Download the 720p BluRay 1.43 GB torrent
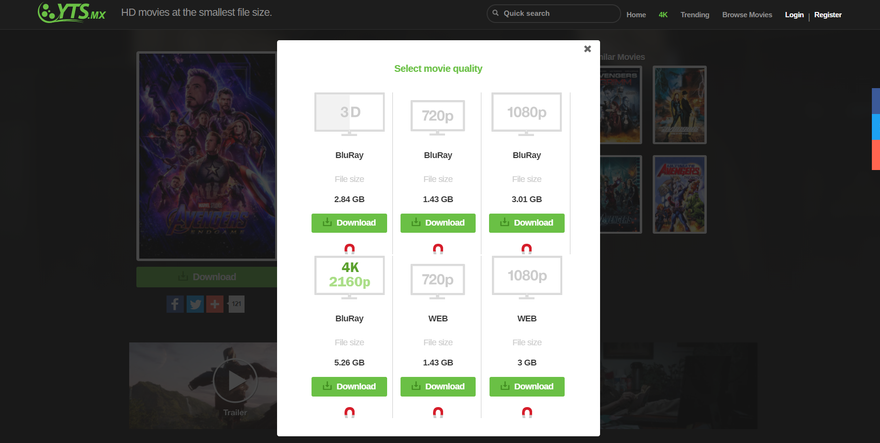880x443 pixels. [438, 223]
